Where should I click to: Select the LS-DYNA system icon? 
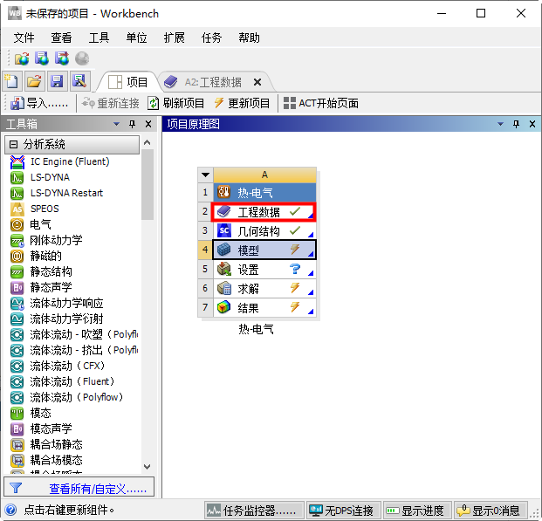pyautogui.click(x=17, y=177)
